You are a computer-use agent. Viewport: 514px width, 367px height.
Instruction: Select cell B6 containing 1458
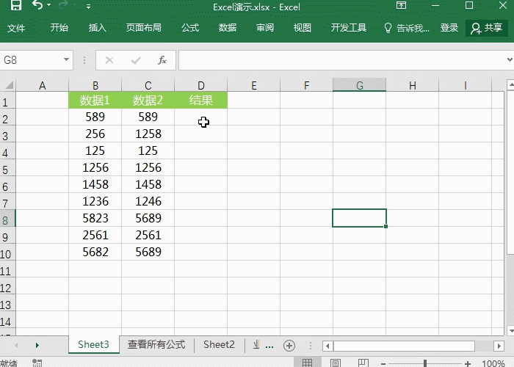(x=95, y=184)
